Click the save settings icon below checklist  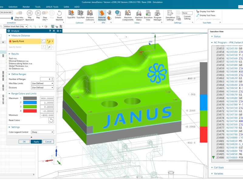coord(179,18)
